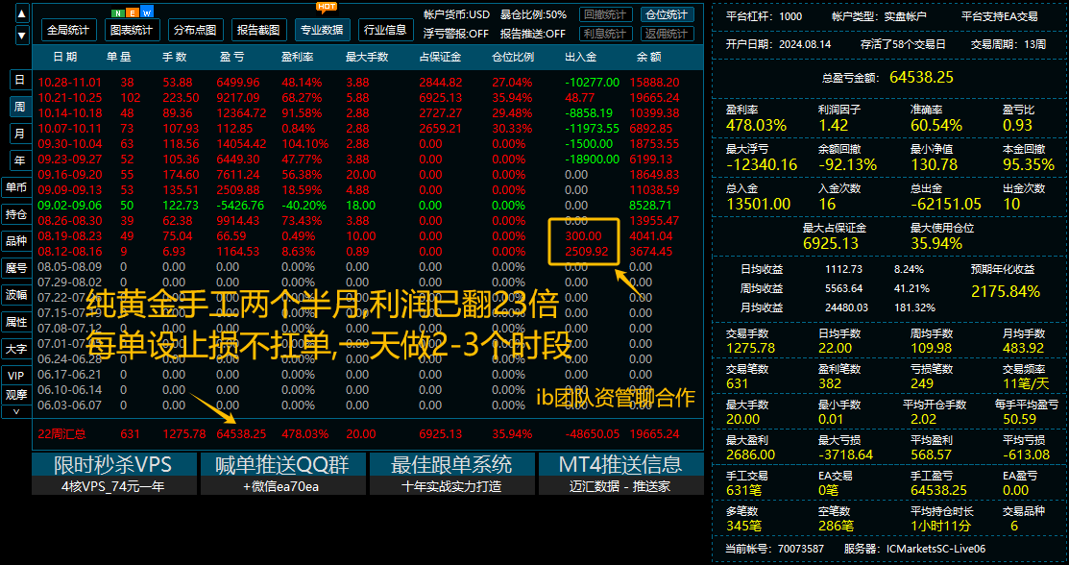The width and height of the screenshot is (1069, 565).
Task: Click the up arrow button
Action: (22, 12)
